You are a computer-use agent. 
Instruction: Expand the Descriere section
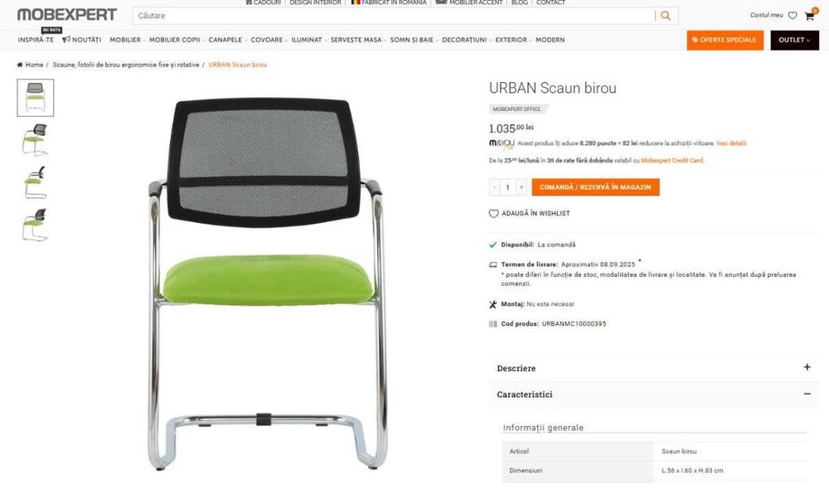click(x=653, y=368)
